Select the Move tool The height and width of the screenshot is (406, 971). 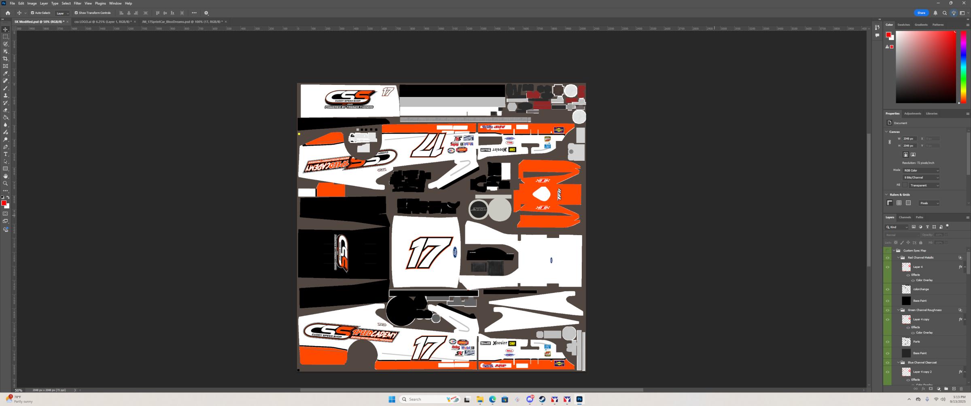[6, 29]
